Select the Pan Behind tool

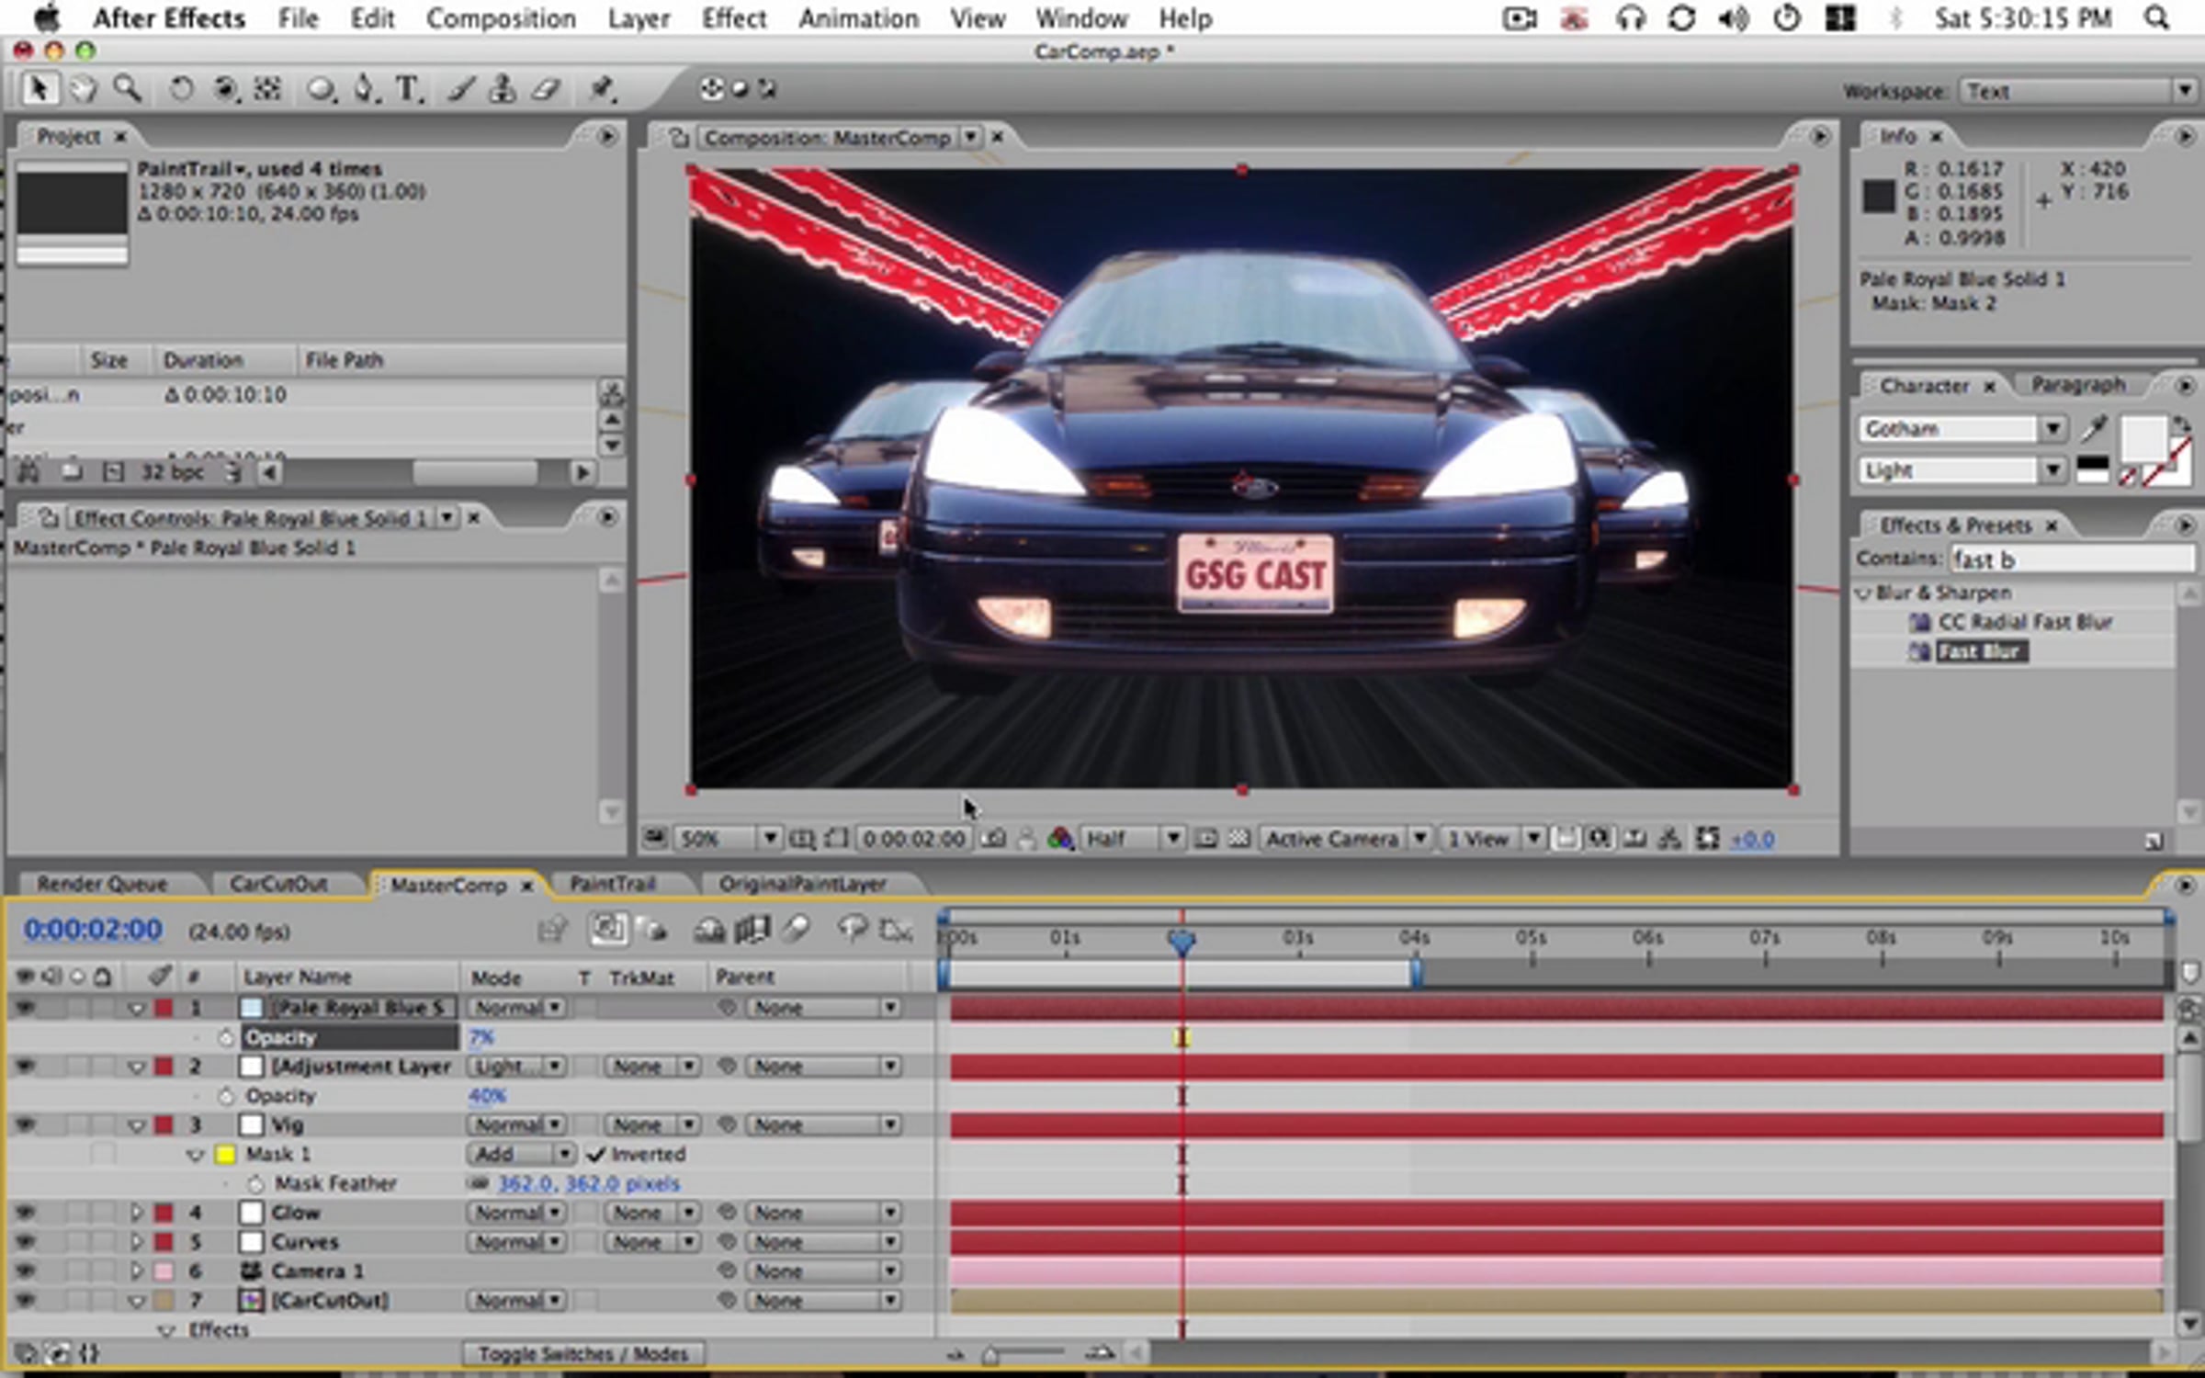[268, 89]
